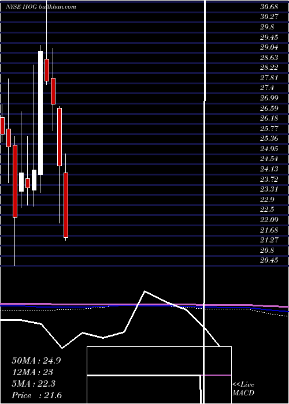Click the Price : 21.6 readout
289x404 pixels.
[x=36, y=395]
